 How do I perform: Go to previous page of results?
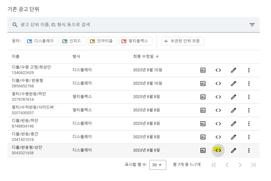[x=227, y=165]
